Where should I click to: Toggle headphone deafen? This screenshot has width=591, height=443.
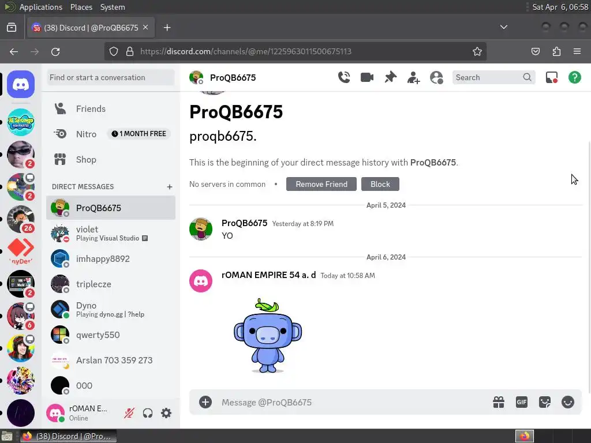tap(148, 413)
